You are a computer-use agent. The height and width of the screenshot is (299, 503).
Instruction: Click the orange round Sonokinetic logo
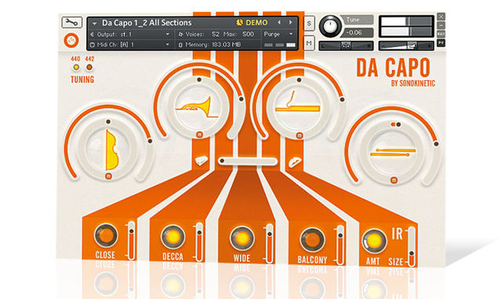(x=72, y=41)
